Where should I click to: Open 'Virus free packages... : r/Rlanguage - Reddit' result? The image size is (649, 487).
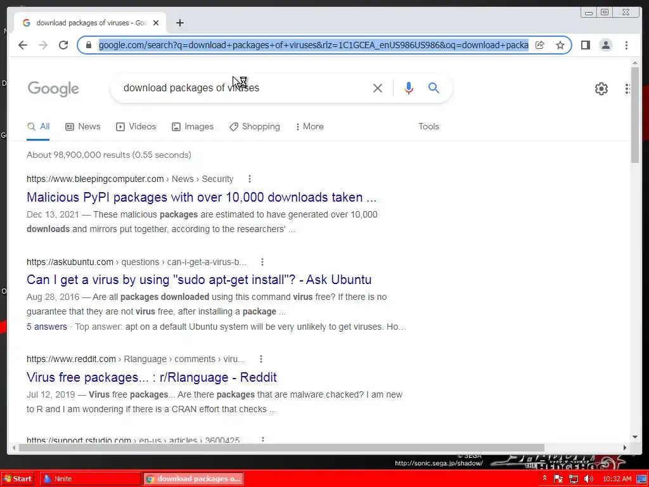click(151, 377)
